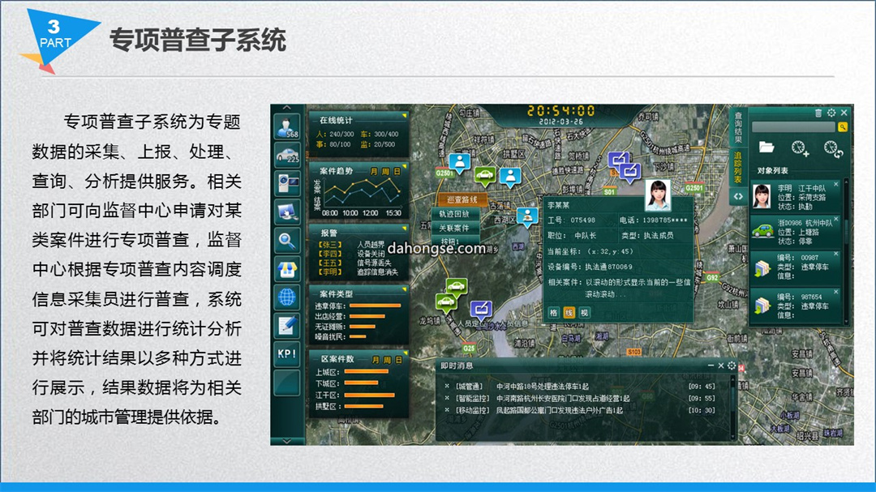Choose 轨迹回放 from the map menu
The image size is (876, 492).
[454, 214]
